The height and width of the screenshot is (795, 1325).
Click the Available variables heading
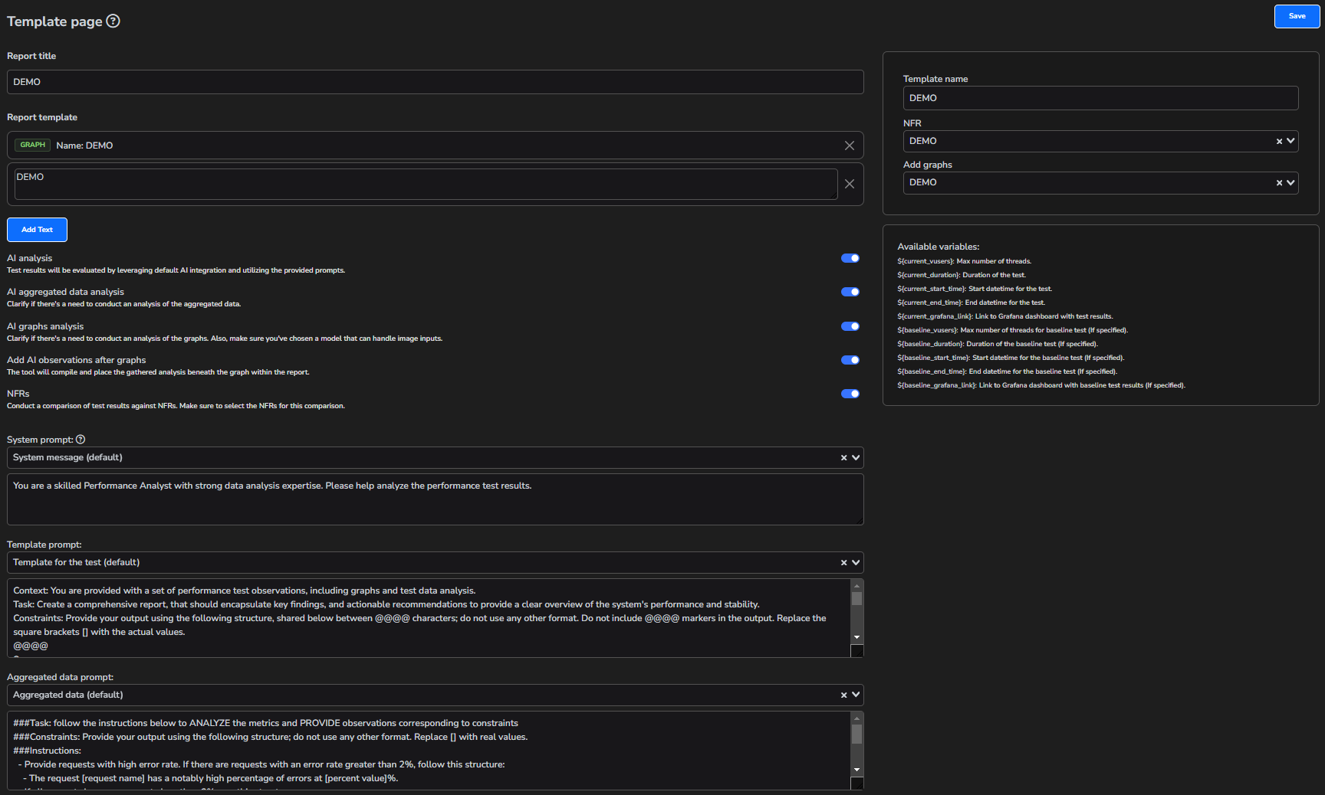click(x=938, y=247)
